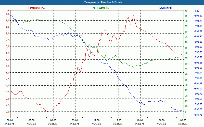The width and height of the screenshot is (204, 127).
Task: Click the 3,0 value on temperature axis
Action: 8,99
